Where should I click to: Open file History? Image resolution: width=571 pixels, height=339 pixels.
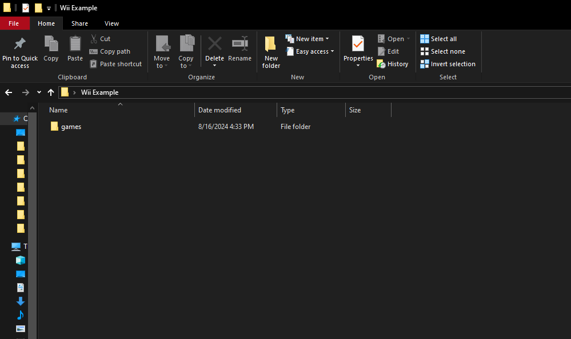(393, 64)
